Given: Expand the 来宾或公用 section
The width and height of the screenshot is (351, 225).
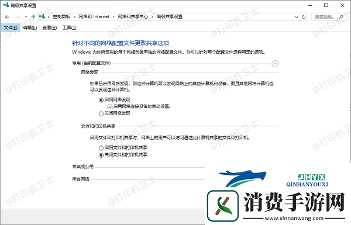Looking at the screenshot, I should point(83,167).
